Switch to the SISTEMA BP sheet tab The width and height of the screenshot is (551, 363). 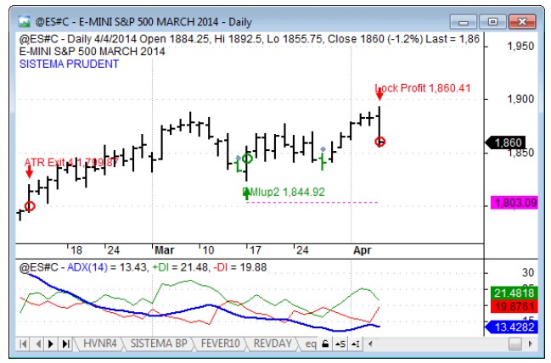[159, 343]
